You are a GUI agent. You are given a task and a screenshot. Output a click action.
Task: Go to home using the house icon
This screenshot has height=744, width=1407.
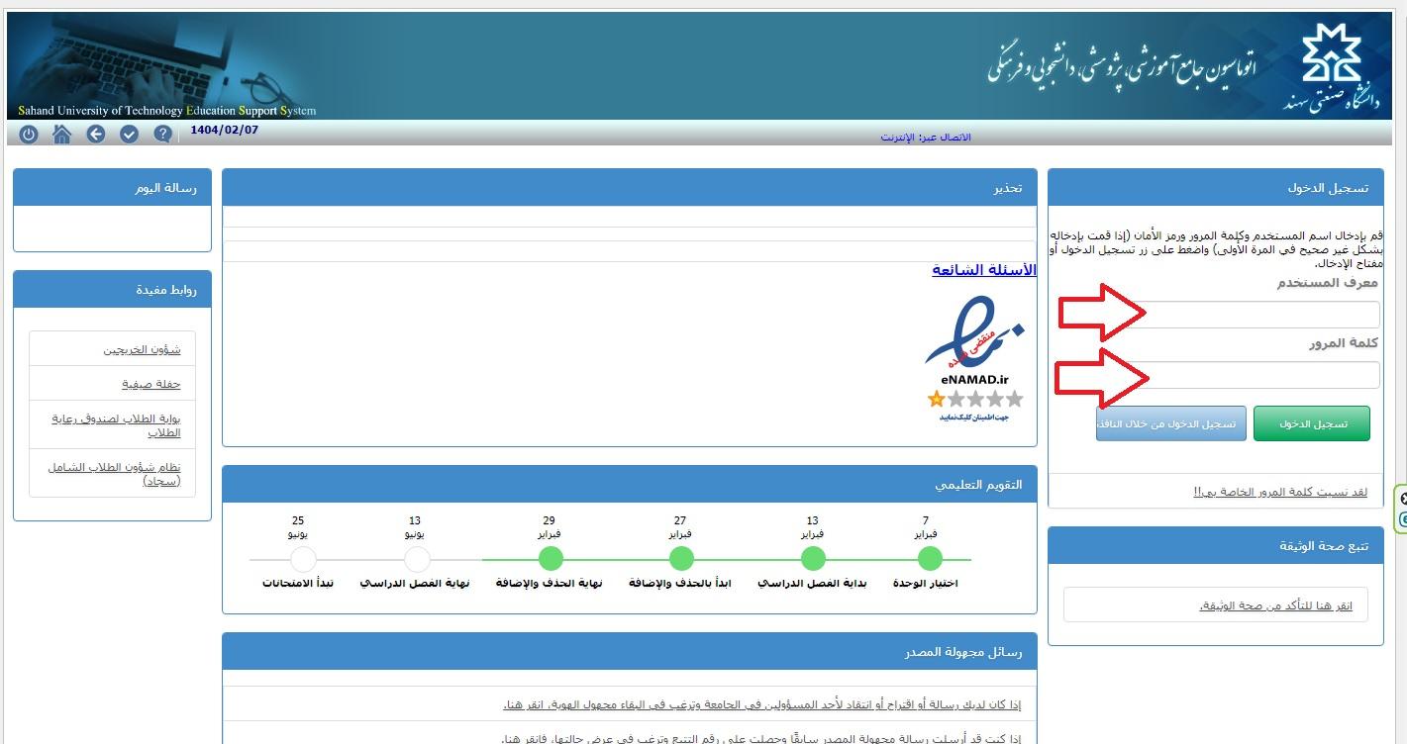point(61,135)
